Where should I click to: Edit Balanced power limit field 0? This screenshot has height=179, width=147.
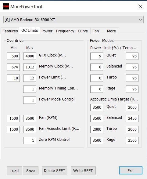(97, 67)
